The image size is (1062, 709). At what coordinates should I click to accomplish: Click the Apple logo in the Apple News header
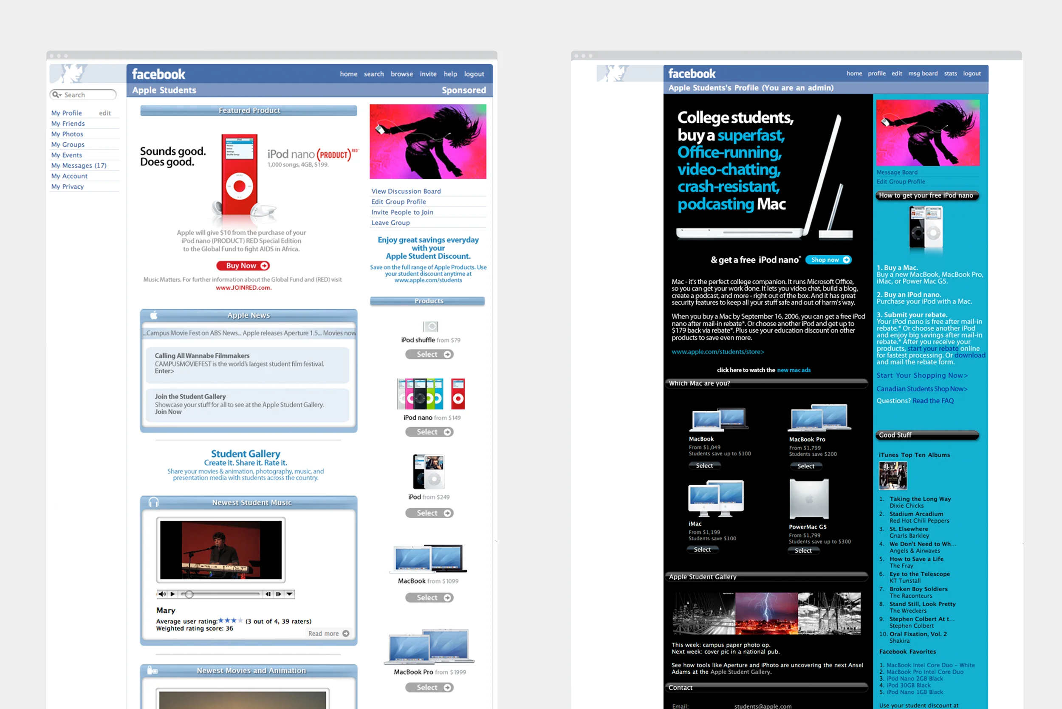point(154,315)
